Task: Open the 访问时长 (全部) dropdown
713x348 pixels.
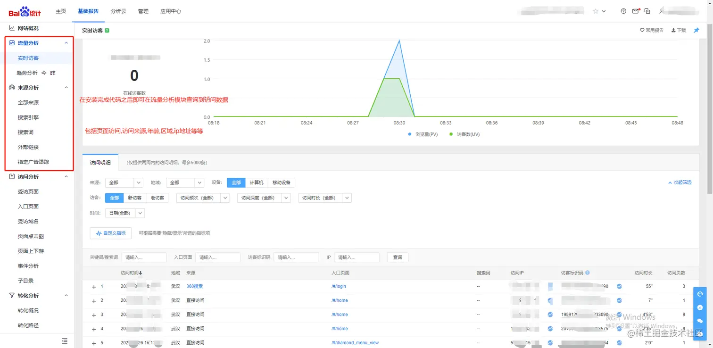Action: (x=325, y=198)
